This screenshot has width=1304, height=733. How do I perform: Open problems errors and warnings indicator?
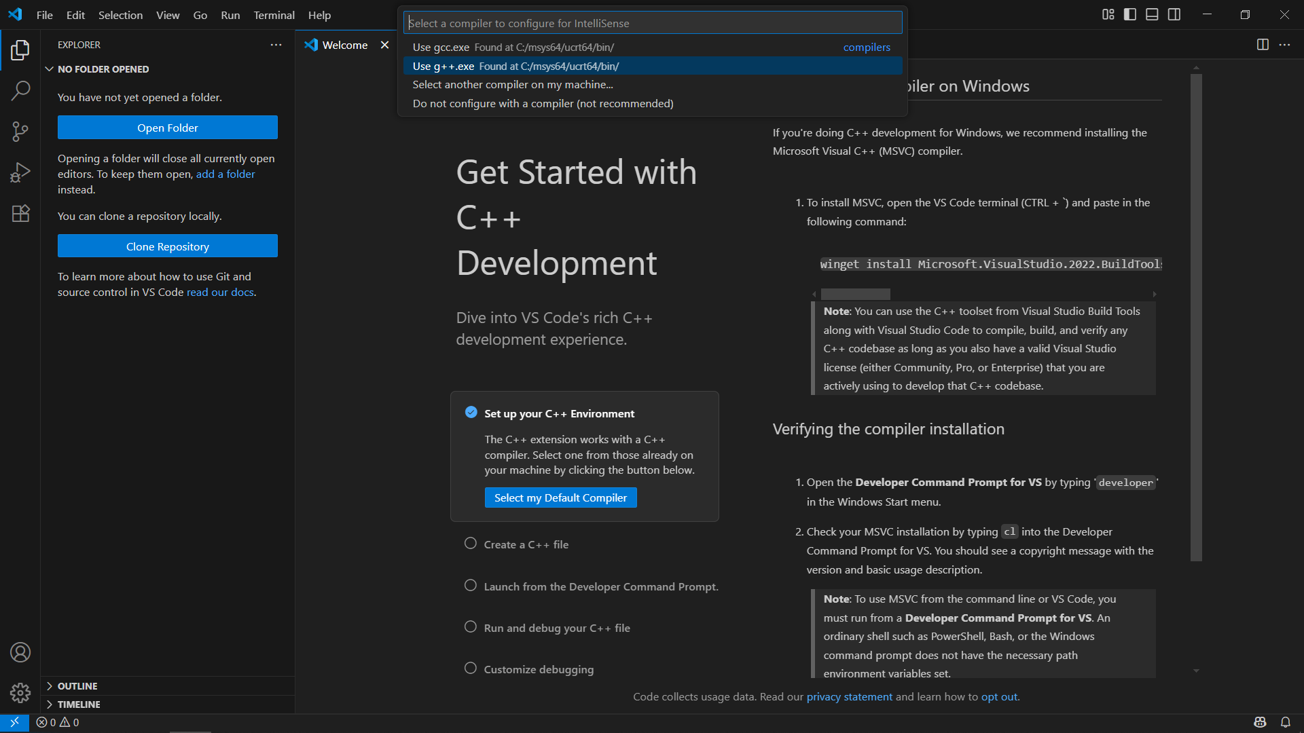tap(58, 722)
